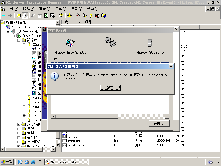Collapse the SQL Server 组 node
The height and width of the screenshot is (166, 221).
pyautogui.click(x=8, y=31)
